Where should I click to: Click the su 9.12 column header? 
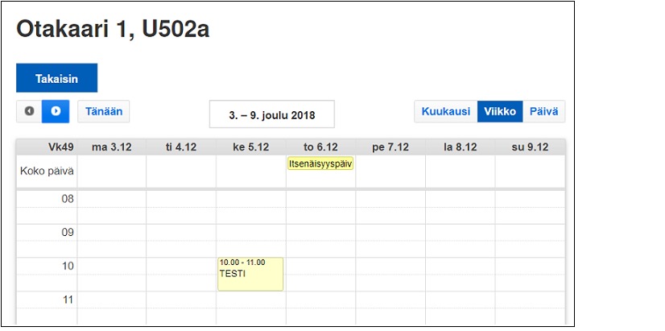(x=530, y=147)
